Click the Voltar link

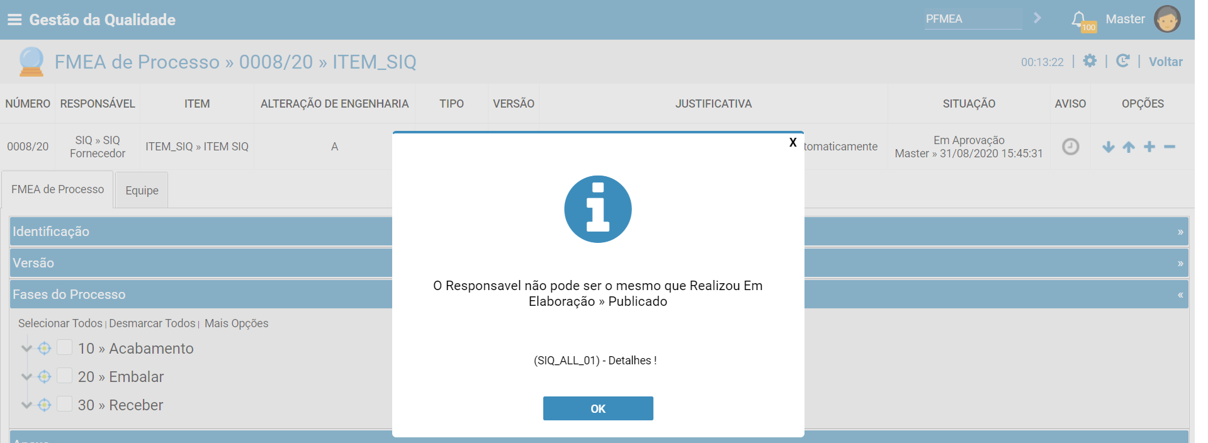pos(1165,62)
